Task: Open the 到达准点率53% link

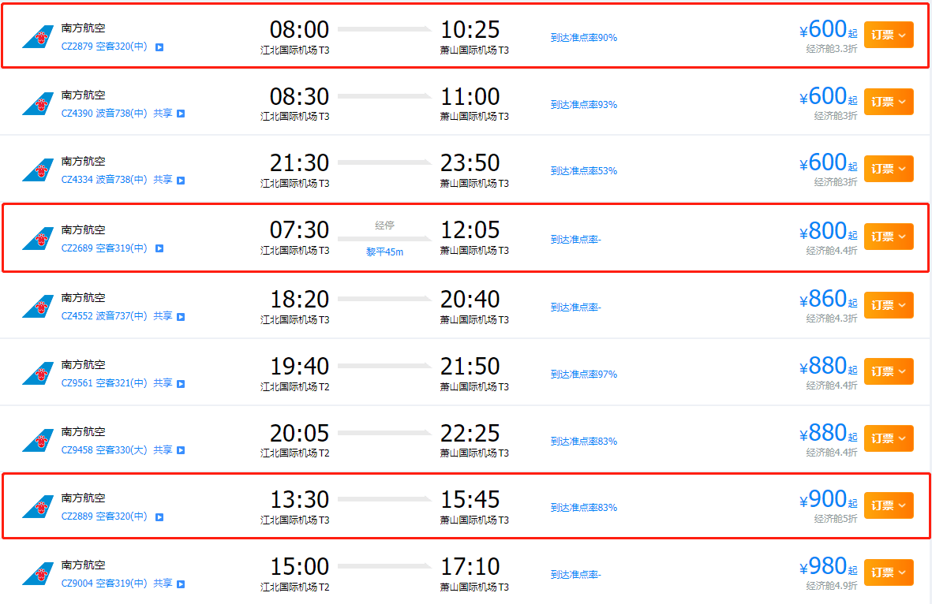Action: pyautogui.click(x=584, y=171)
